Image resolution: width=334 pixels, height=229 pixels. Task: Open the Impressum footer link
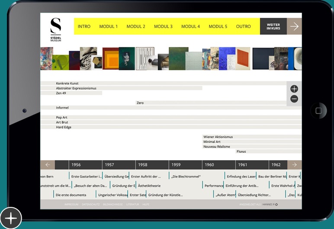(x=71, y=205)
